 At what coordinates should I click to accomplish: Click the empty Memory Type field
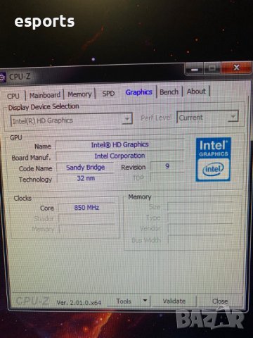coord(201,218)
